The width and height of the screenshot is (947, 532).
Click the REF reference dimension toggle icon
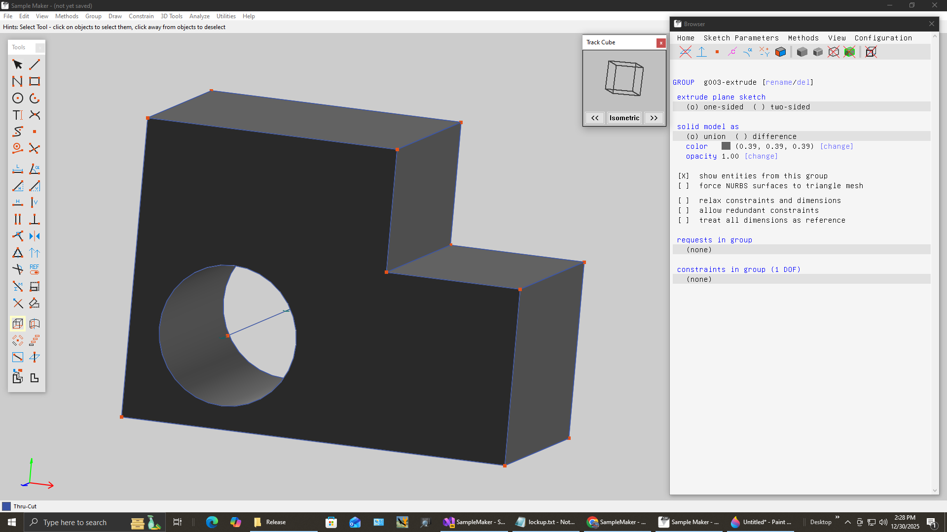(x=35, y=269)
